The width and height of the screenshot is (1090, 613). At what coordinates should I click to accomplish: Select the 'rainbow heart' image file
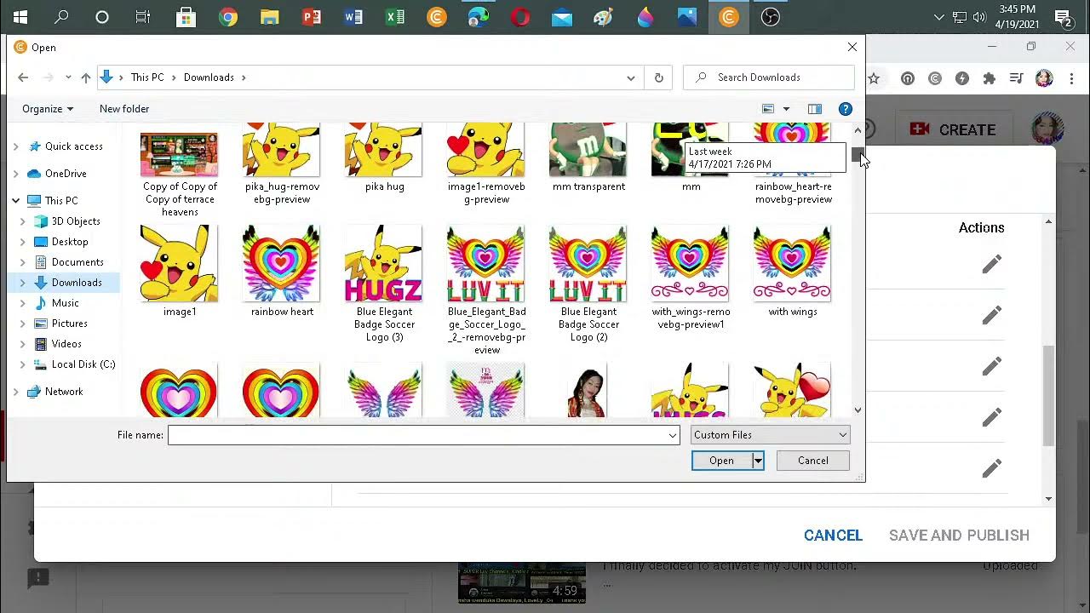(282, 272)
